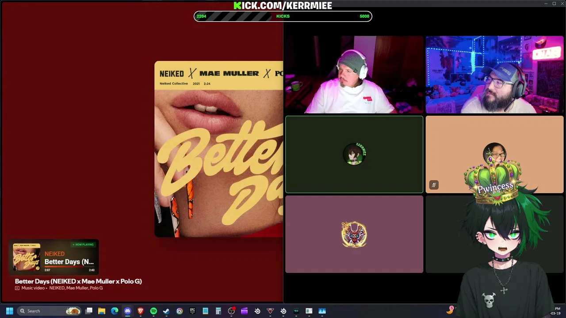Select the kerrmiee avatar tile in the call
This screenshot has width=566, height=318.
click(x=354, y=155)
